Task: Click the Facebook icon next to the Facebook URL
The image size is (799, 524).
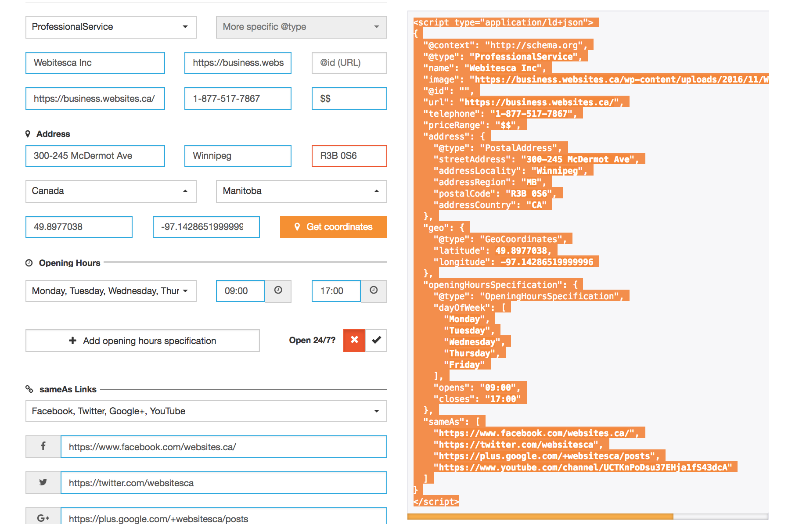Action: pos(43,446)
